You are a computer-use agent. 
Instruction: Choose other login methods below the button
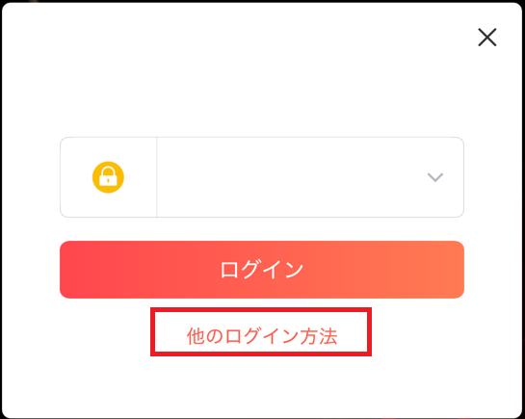(261, 336)
